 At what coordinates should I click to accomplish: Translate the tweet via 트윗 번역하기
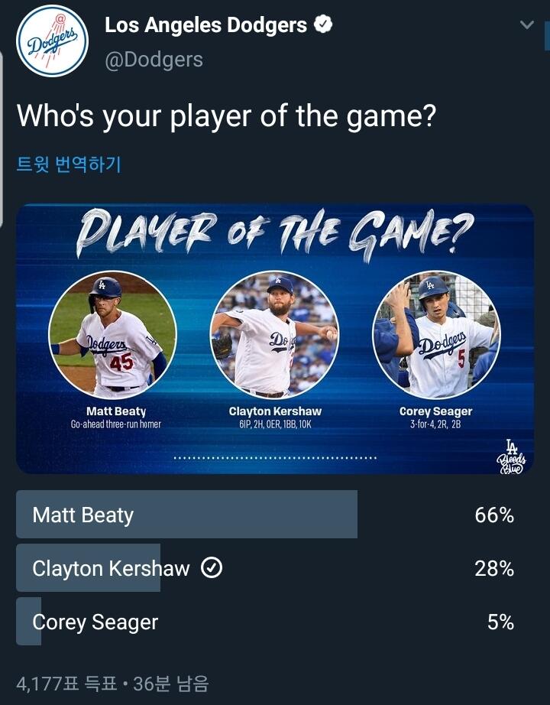pyautogui.click(x=69, y=164)
